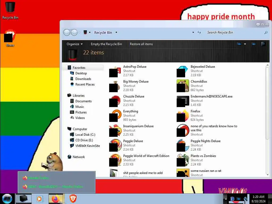Click the taskbar clock showing 1:20 AM
272x204 pixels.
click(258, 199)
